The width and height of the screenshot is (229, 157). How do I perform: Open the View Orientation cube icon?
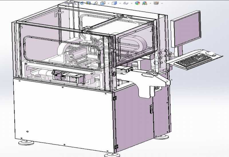[x=102, y=3]
